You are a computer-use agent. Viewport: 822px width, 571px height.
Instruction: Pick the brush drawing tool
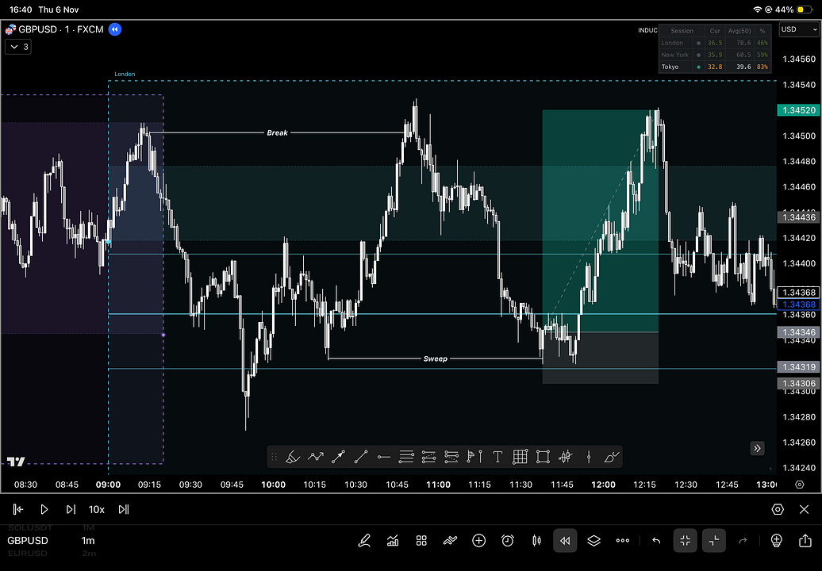(611, 458)
